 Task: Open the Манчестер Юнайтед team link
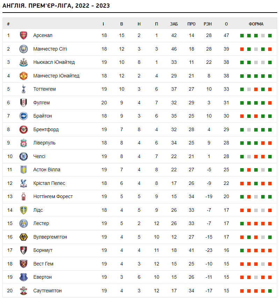coord(56,76)
